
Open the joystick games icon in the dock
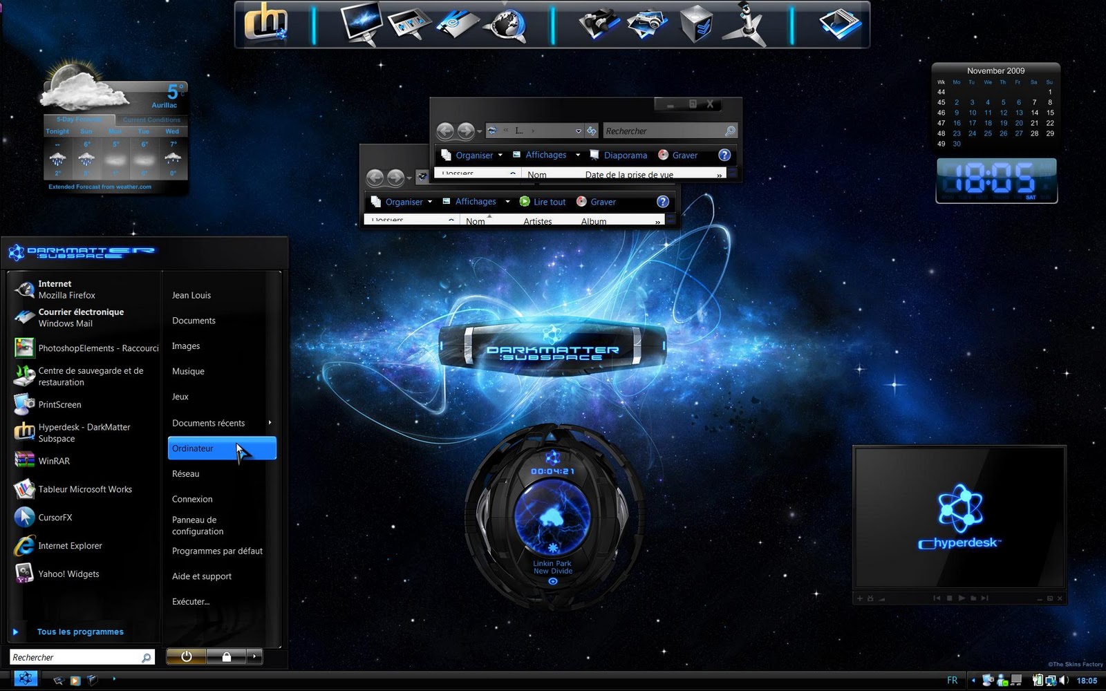(x=745, y=24)
